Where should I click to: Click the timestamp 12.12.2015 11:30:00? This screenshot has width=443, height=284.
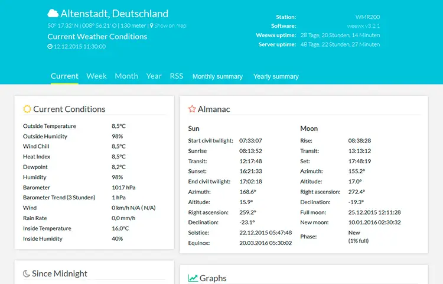tap(80, 46)
